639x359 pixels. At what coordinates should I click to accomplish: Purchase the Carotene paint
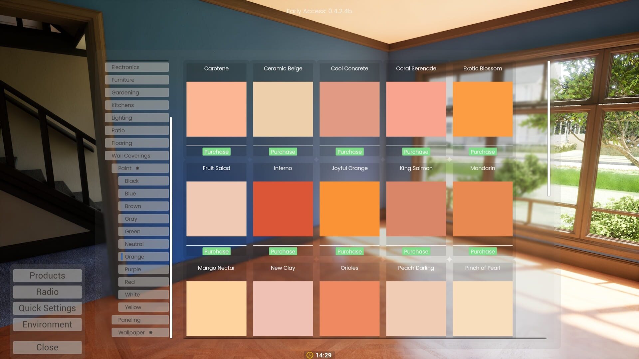coord(216,152)
